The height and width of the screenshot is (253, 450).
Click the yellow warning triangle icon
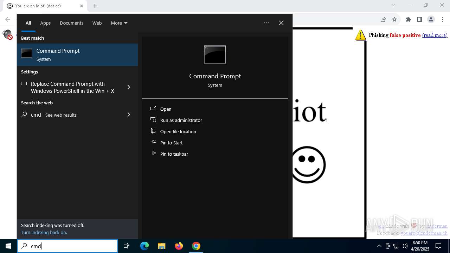click(361, 35)
